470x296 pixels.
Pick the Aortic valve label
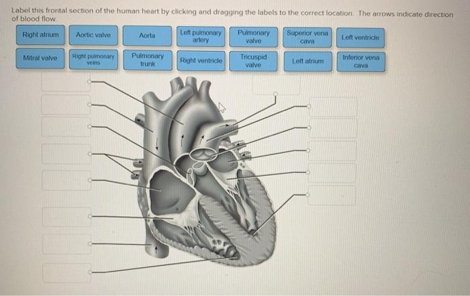click(x=93, y=36)
